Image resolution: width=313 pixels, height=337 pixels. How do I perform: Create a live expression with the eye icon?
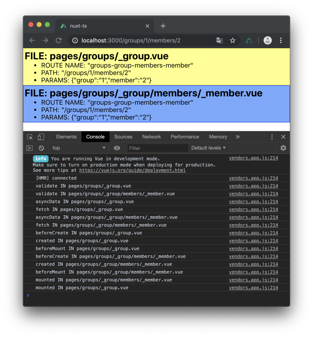(117, 148)
